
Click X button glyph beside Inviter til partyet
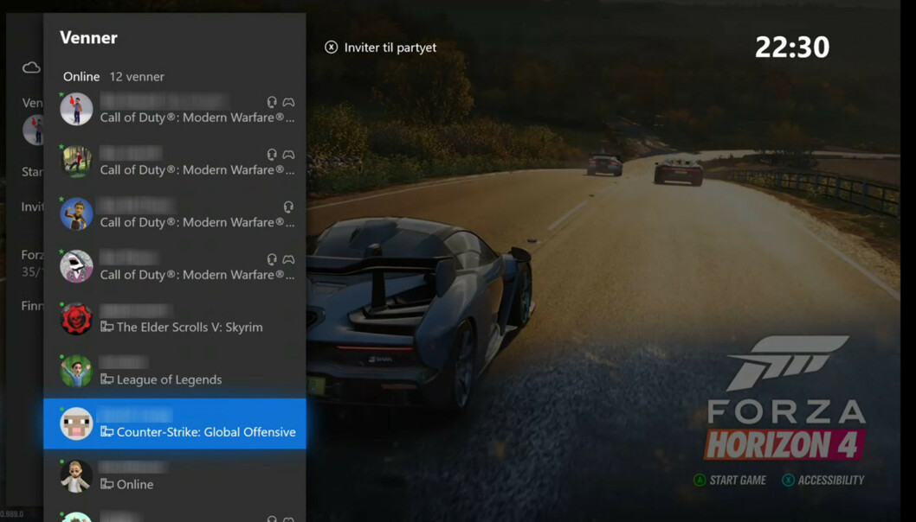click(332, 48)
